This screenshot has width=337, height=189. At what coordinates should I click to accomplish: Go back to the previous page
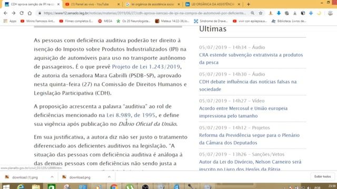tap(6, 13)
